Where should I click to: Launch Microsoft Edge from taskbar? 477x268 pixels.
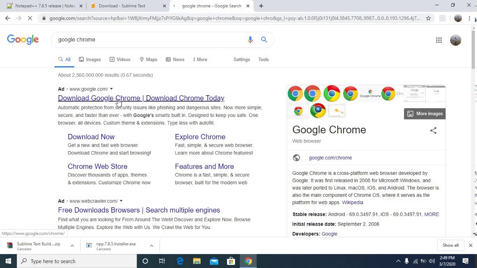180,261
